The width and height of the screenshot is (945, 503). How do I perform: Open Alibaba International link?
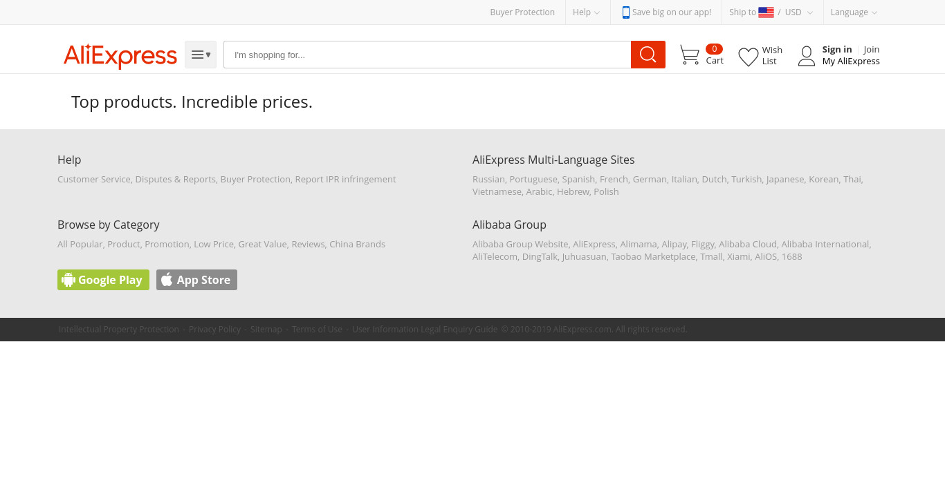click(x=825, y=244)
